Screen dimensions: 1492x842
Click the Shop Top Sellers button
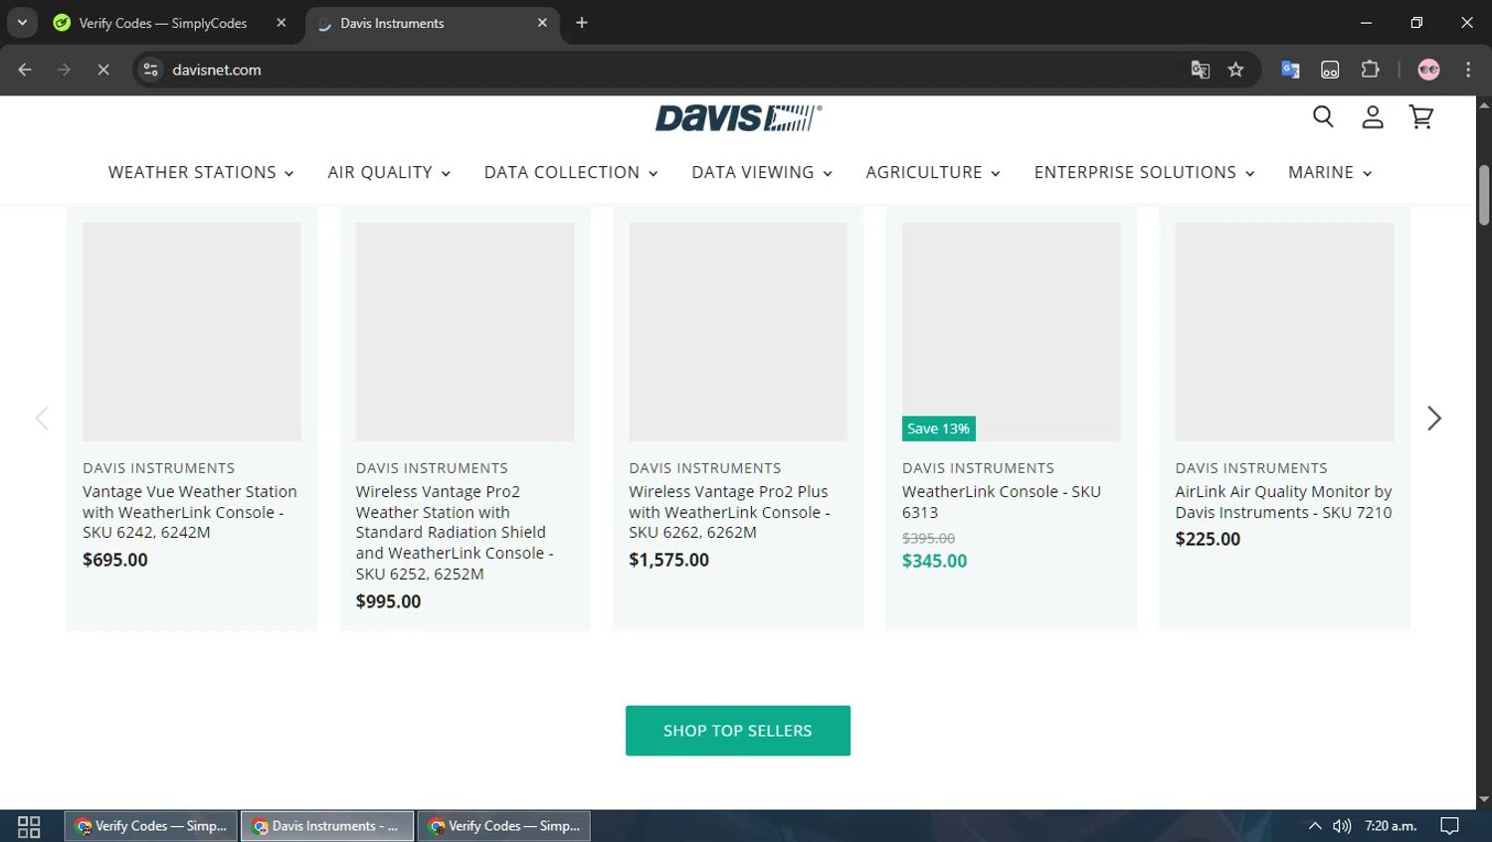tap(738, 731)
